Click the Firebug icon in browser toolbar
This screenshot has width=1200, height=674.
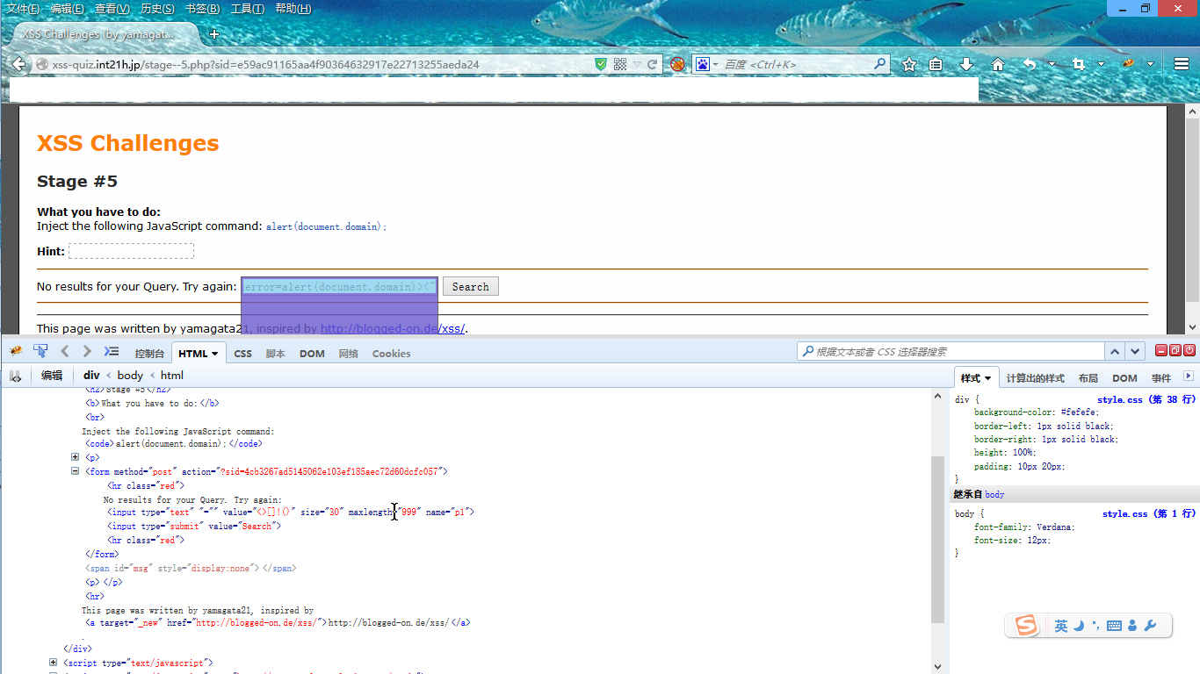tap(1129, 64)
